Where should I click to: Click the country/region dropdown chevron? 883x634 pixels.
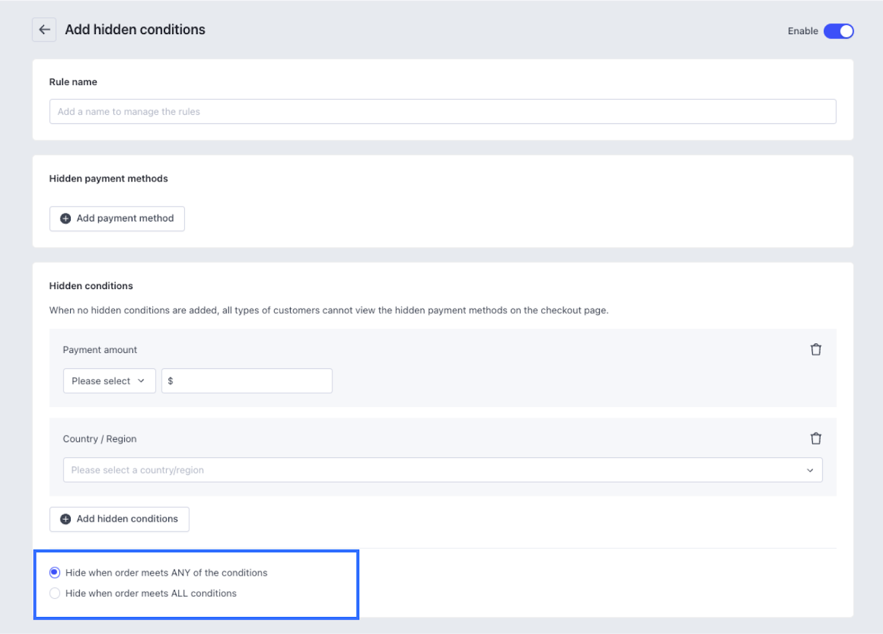(810, 471)
